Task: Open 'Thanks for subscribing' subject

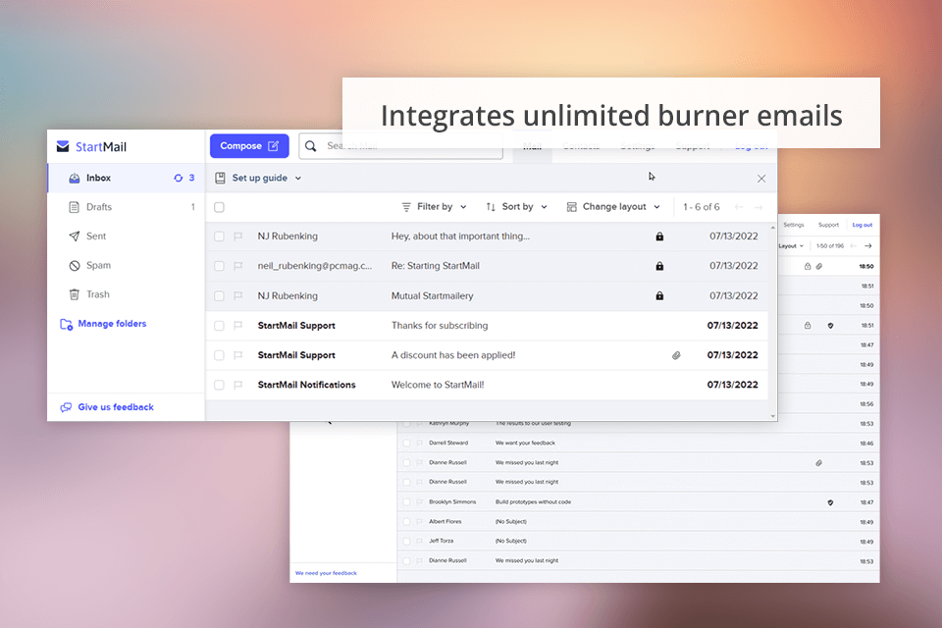Action: click(x=440, y=325)
